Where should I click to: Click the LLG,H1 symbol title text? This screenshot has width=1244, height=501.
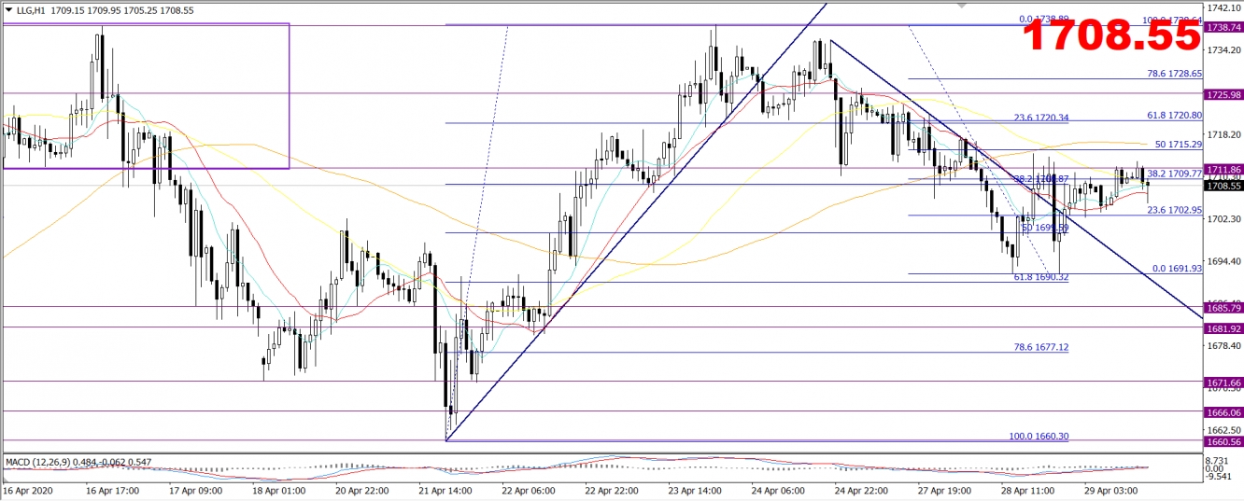34,8
